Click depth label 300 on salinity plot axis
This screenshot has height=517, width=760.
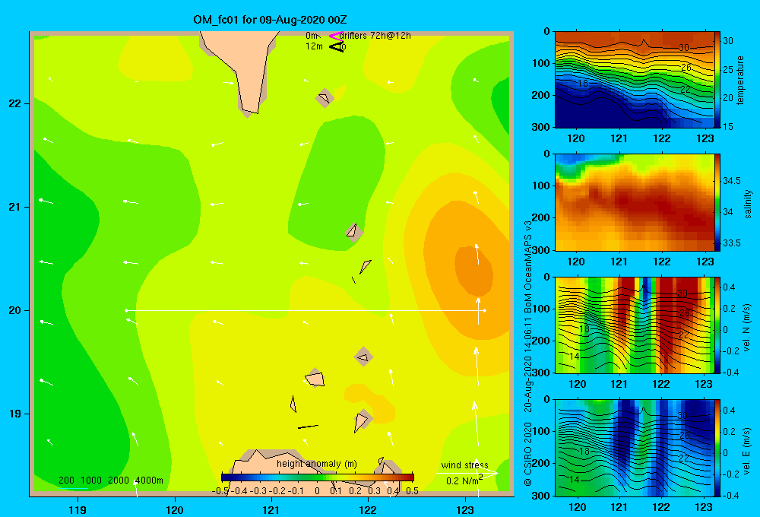[542, 250]
